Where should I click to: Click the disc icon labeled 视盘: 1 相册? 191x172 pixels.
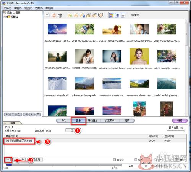tap(5, 13)
